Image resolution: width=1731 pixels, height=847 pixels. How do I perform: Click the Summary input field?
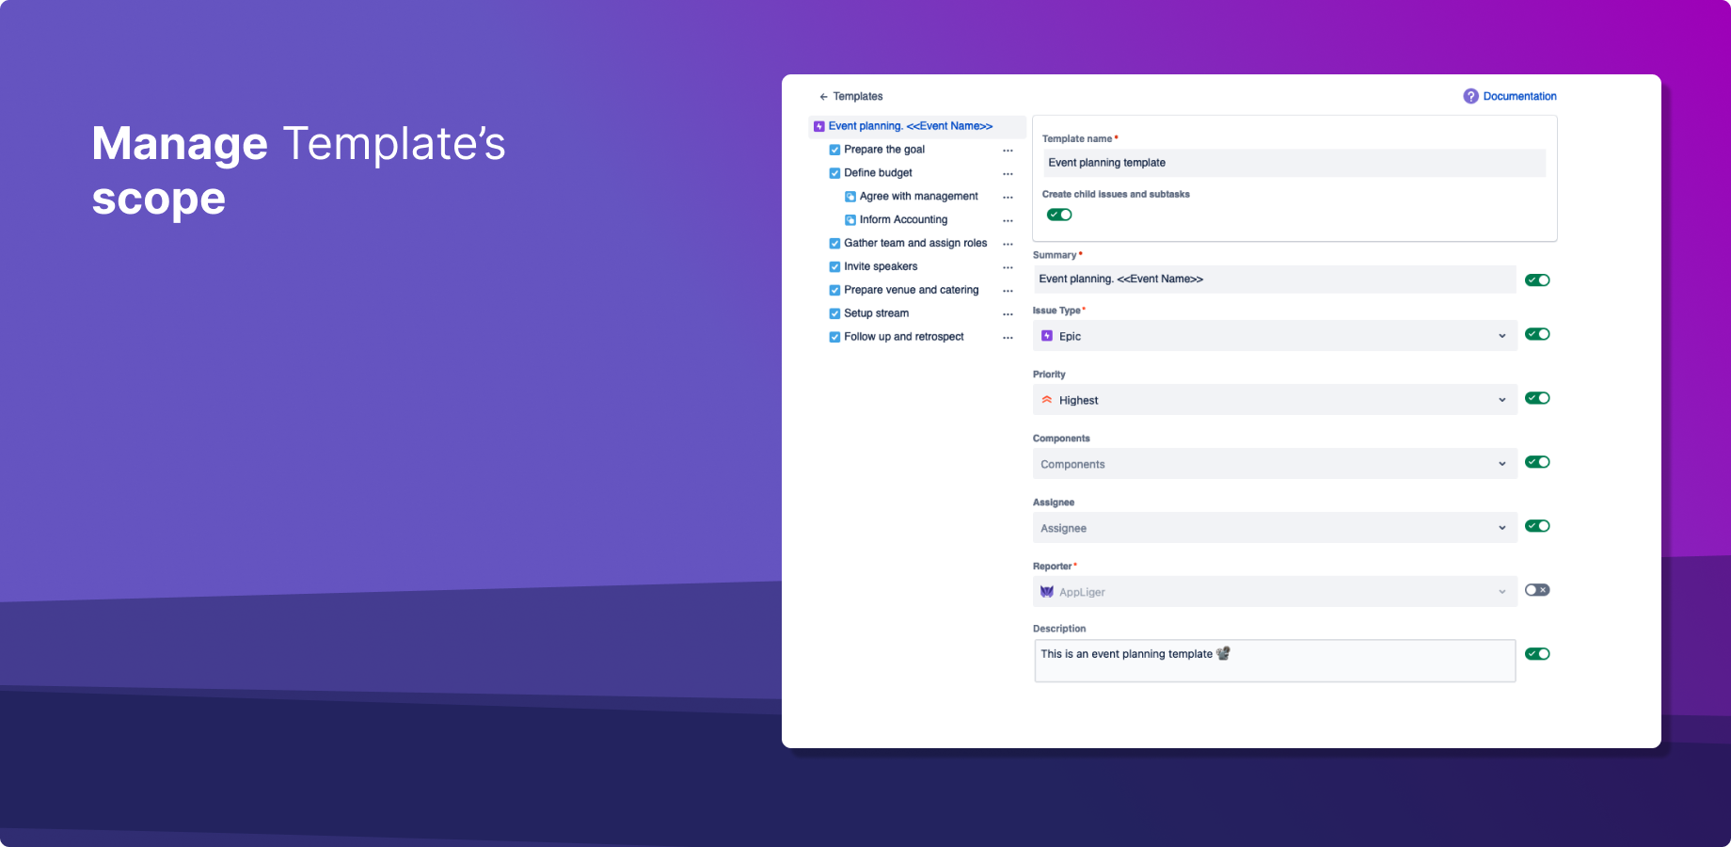coord(1275,280)
